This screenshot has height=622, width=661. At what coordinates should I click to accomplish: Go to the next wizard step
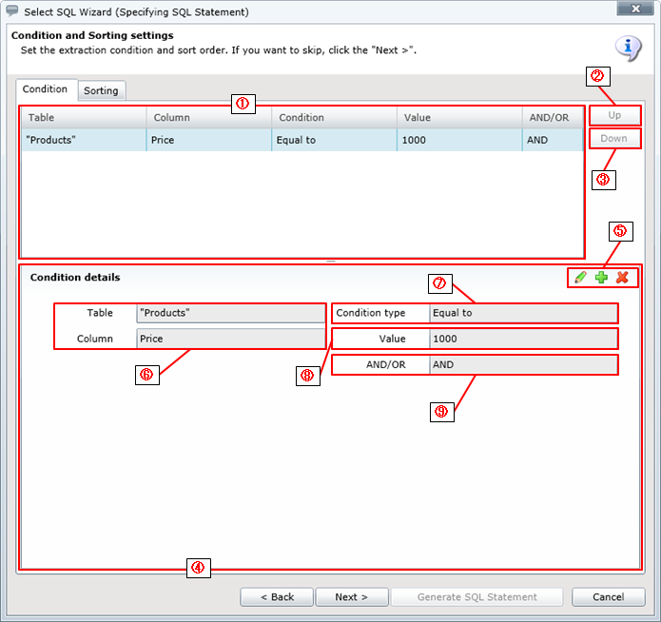coord(352,597)
